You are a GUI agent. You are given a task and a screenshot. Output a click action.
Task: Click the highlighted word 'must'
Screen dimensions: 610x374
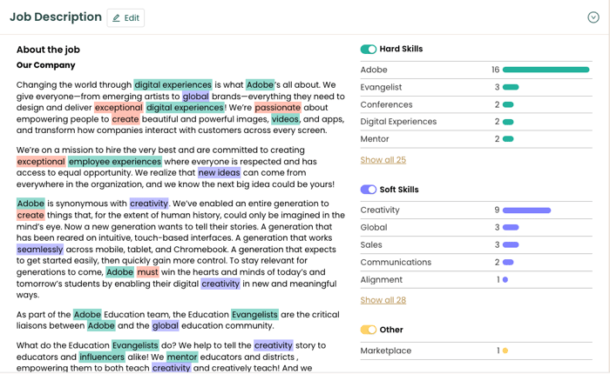tap(148, 272)
